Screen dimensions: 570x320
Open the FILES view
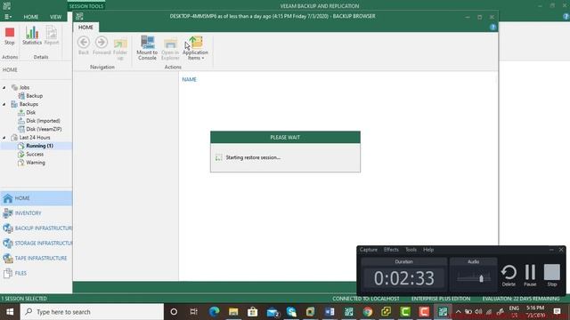pos(36,273)
